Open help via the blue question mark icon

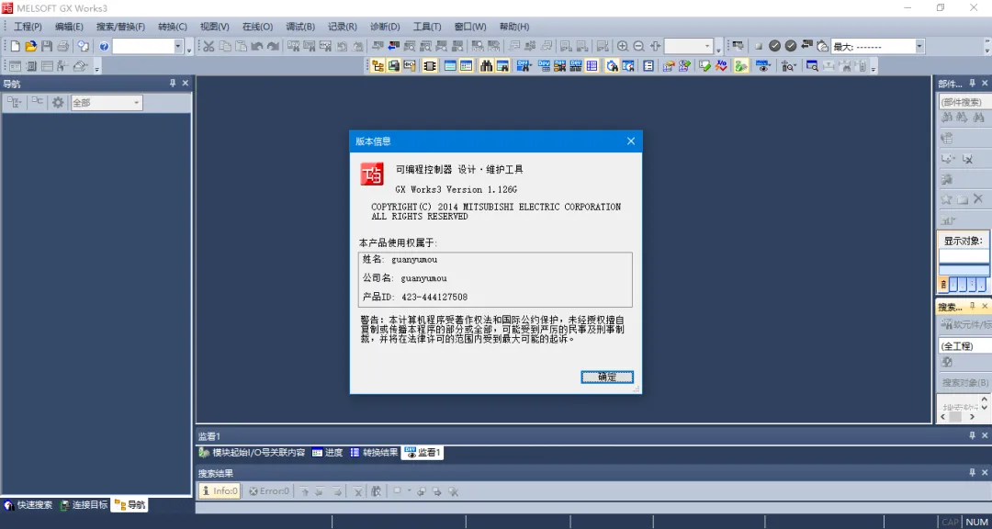coord(104,46)
